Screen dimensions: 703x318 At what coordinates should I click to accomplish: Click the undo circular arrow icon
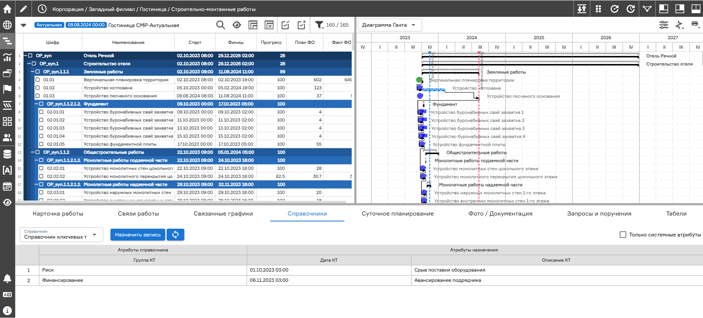(x=614, y=9)
